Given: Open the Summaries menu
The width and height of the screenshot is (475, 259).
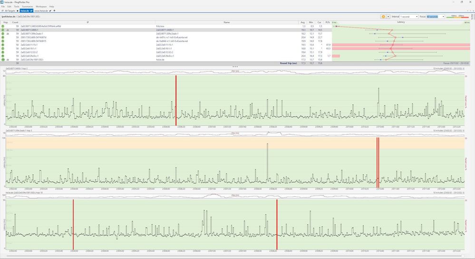Looking at the screenshot, I should [x=27, y=6].
